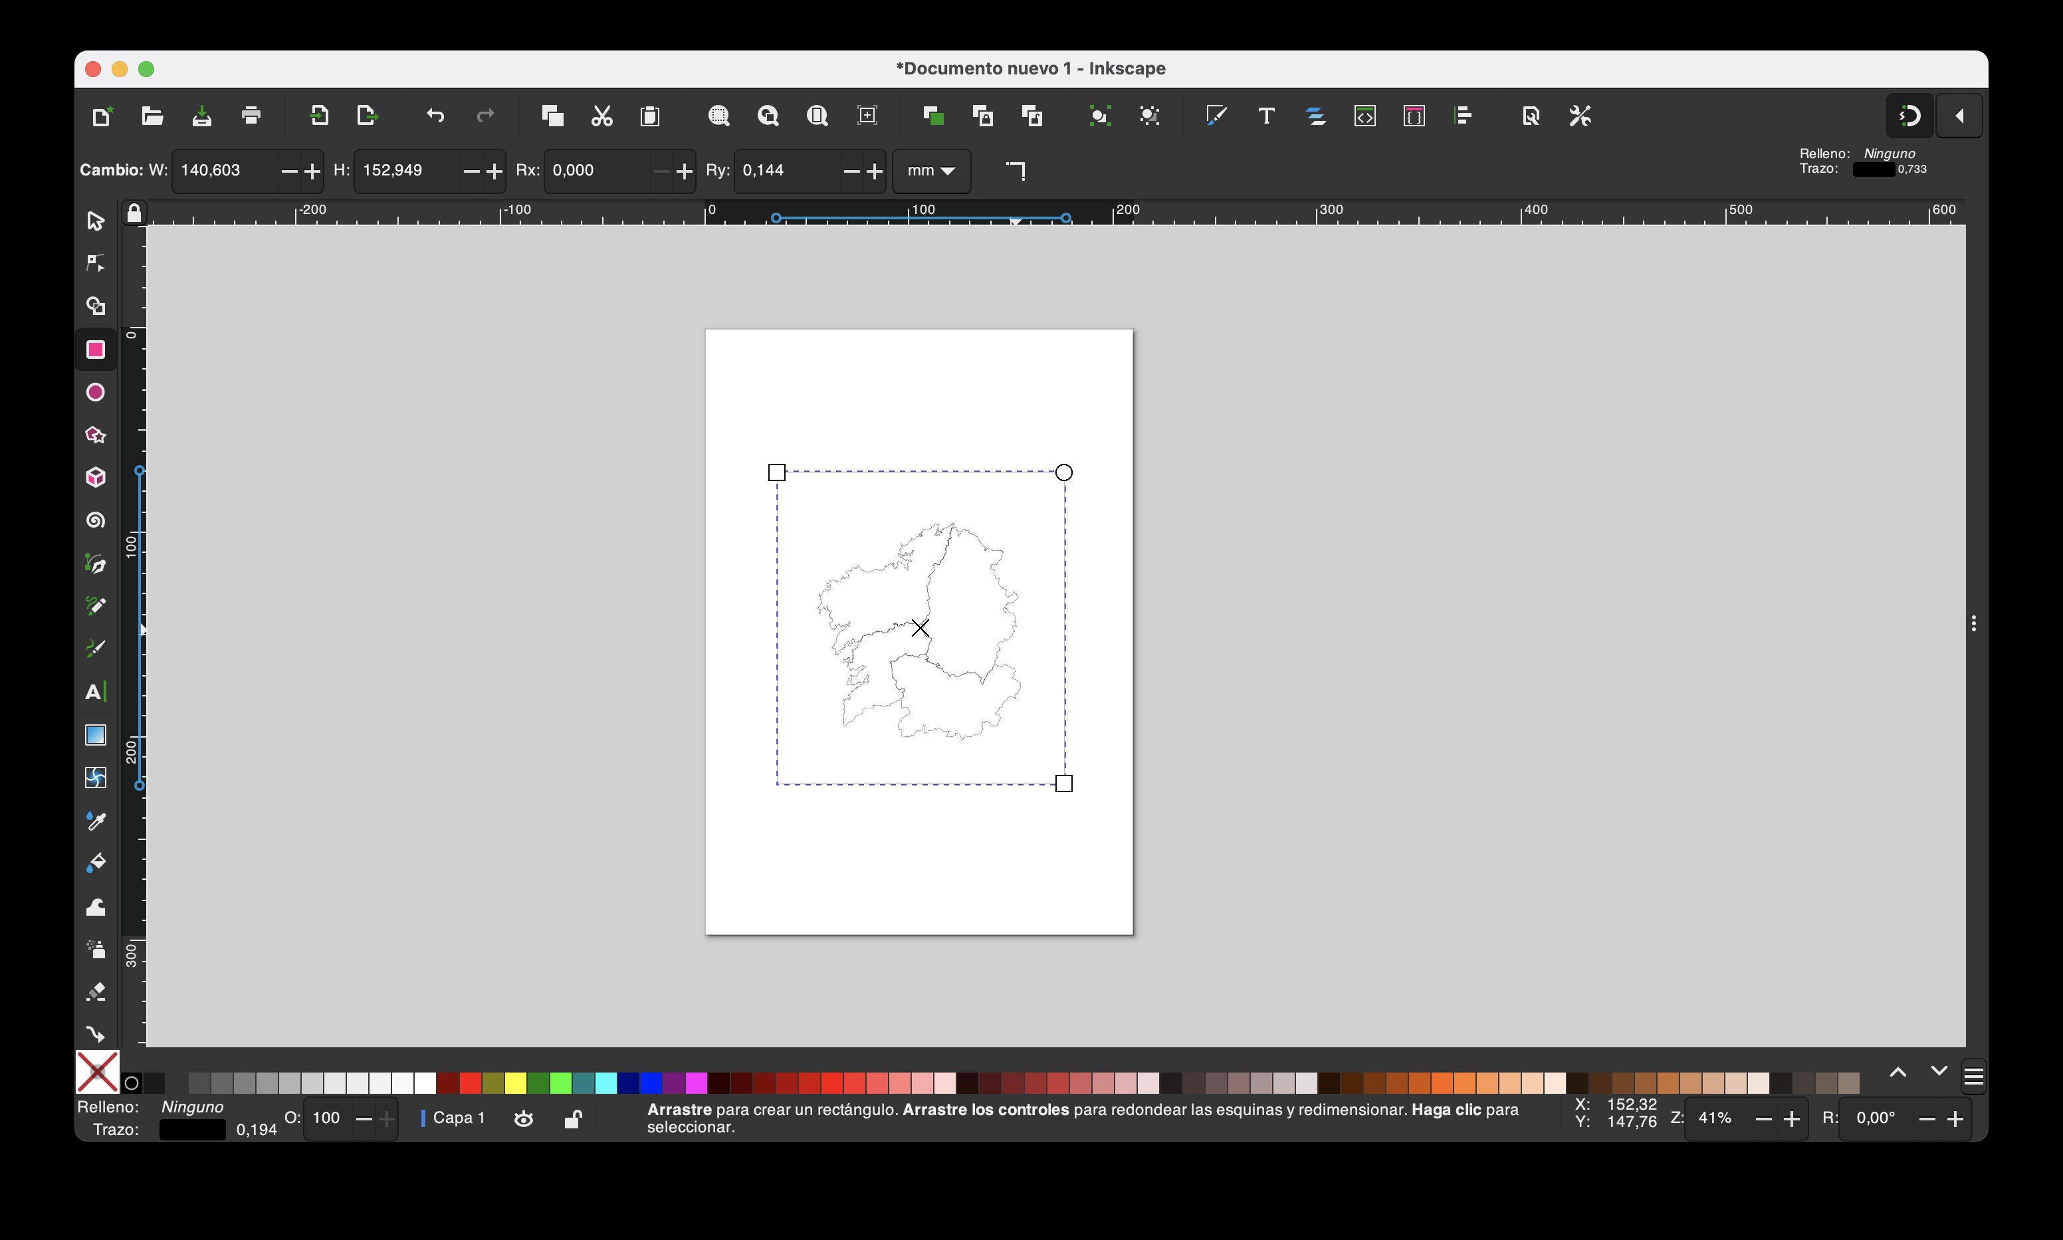Toggle the Rectangle tool in toolbox
The width and height of the screenshot is (2063, 1240).
[x=95, y=350]
